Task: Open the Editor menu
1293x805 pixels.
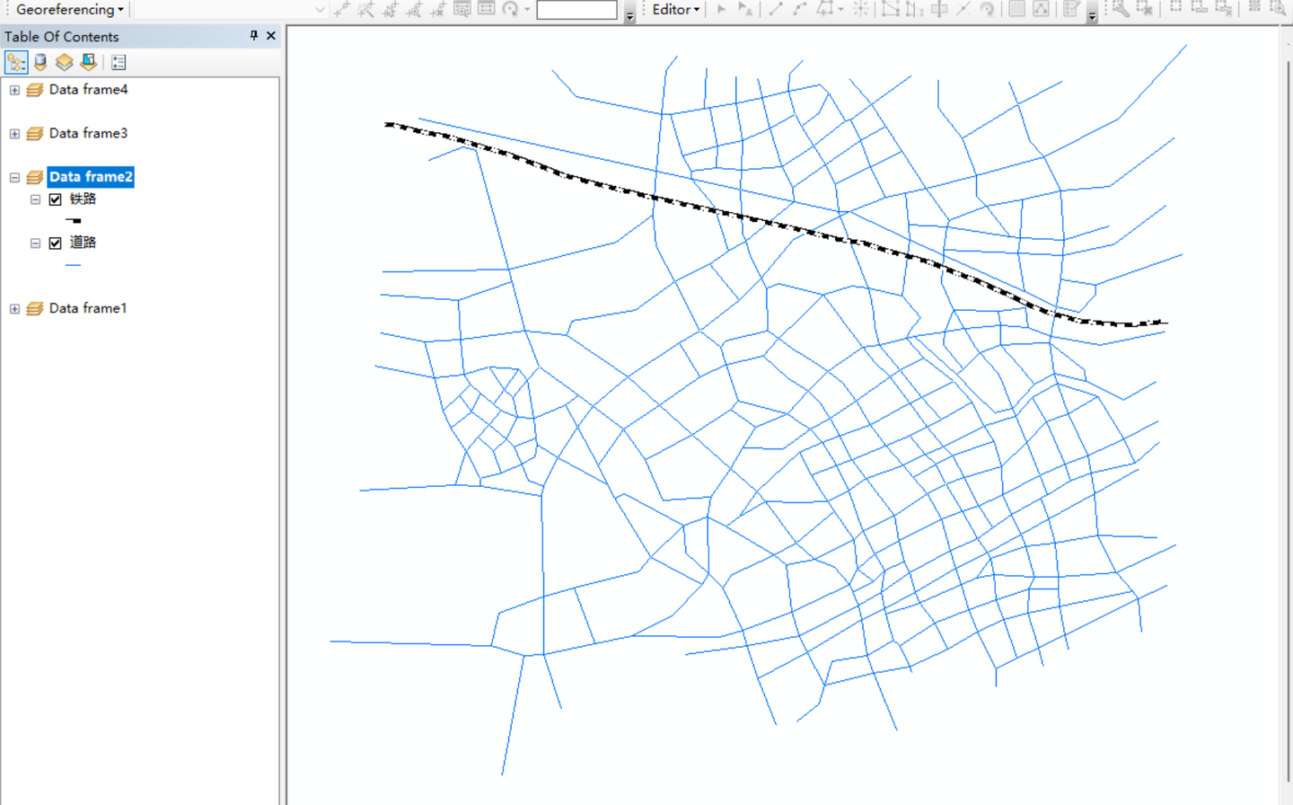Action: point(673,10)
